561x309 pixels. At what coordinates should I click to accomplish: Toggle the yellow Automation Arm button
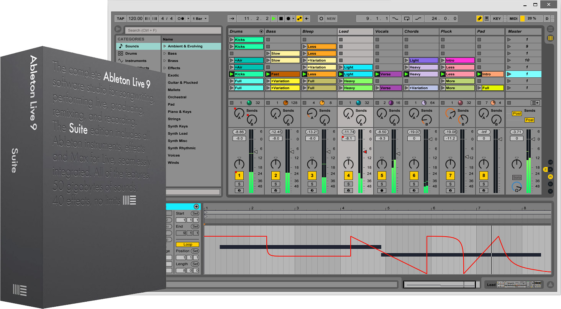coord(299,18)
